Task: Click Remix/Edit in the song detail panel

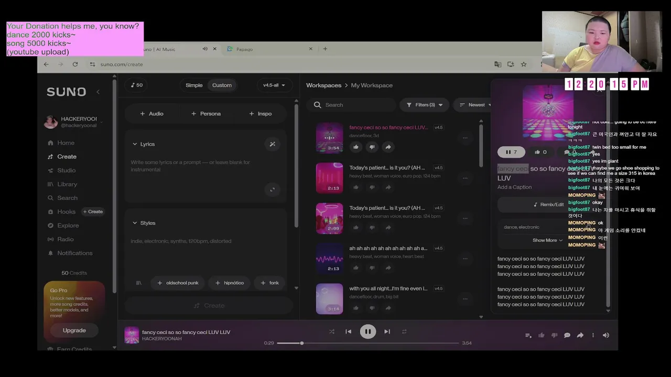Action: click(x=549, y=204)
